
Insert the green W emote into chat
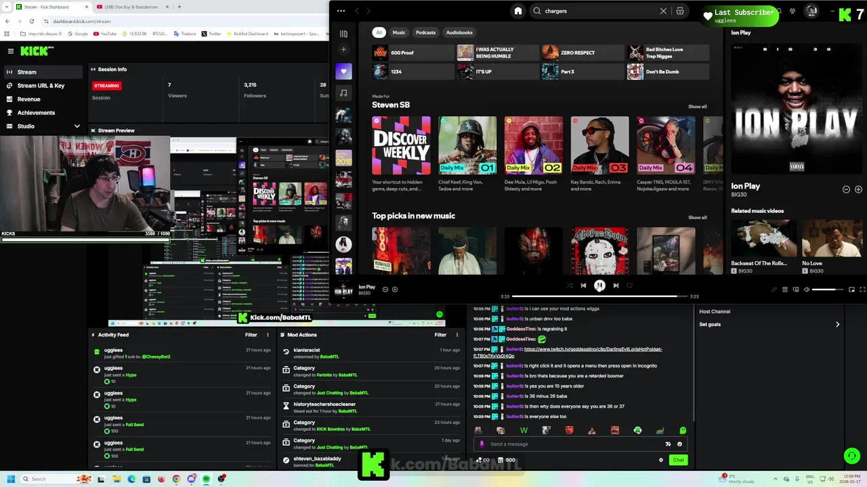[x=524, y=430]
